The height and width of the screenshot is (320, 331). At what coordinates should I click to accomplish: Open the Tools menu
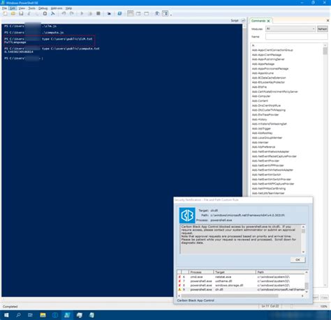(31, 8)
